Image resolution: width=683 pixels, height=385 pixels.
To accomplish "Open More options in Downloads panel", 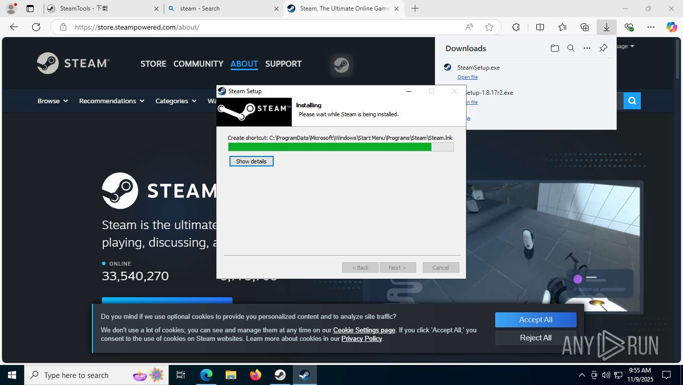I will [x=587, y=48].
